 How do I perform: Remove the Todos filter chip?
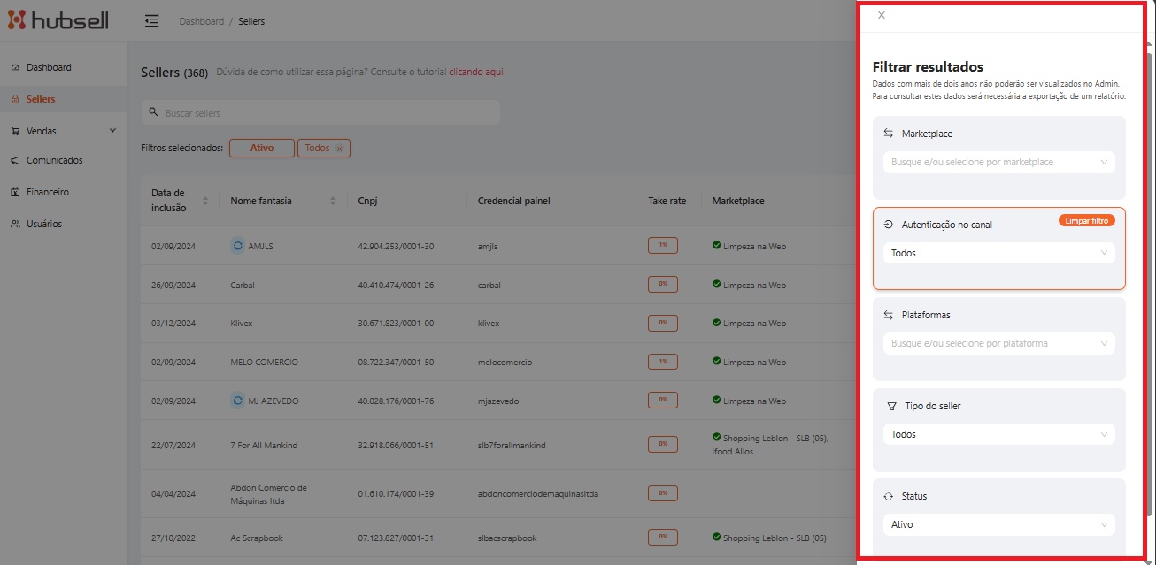coord(339,149)
